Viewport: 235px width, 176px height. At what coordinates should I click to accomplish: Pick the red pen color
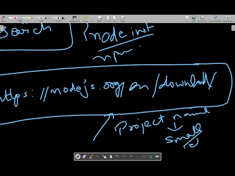click(x=15, y=18)
